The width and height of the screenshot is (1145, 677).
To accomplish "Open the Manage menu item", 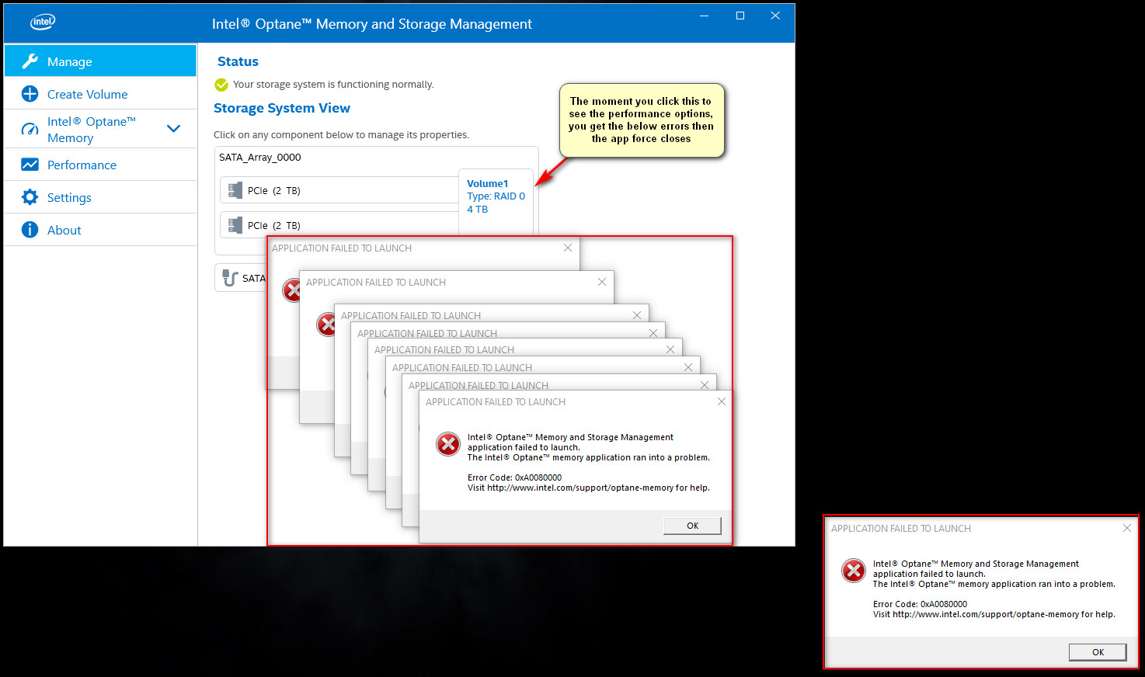I will pyautogui.click(x=100, y=61).
